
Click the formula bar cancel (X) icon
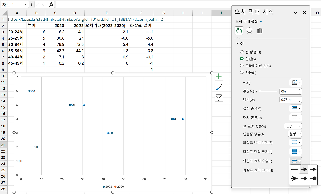click(38, 4)
